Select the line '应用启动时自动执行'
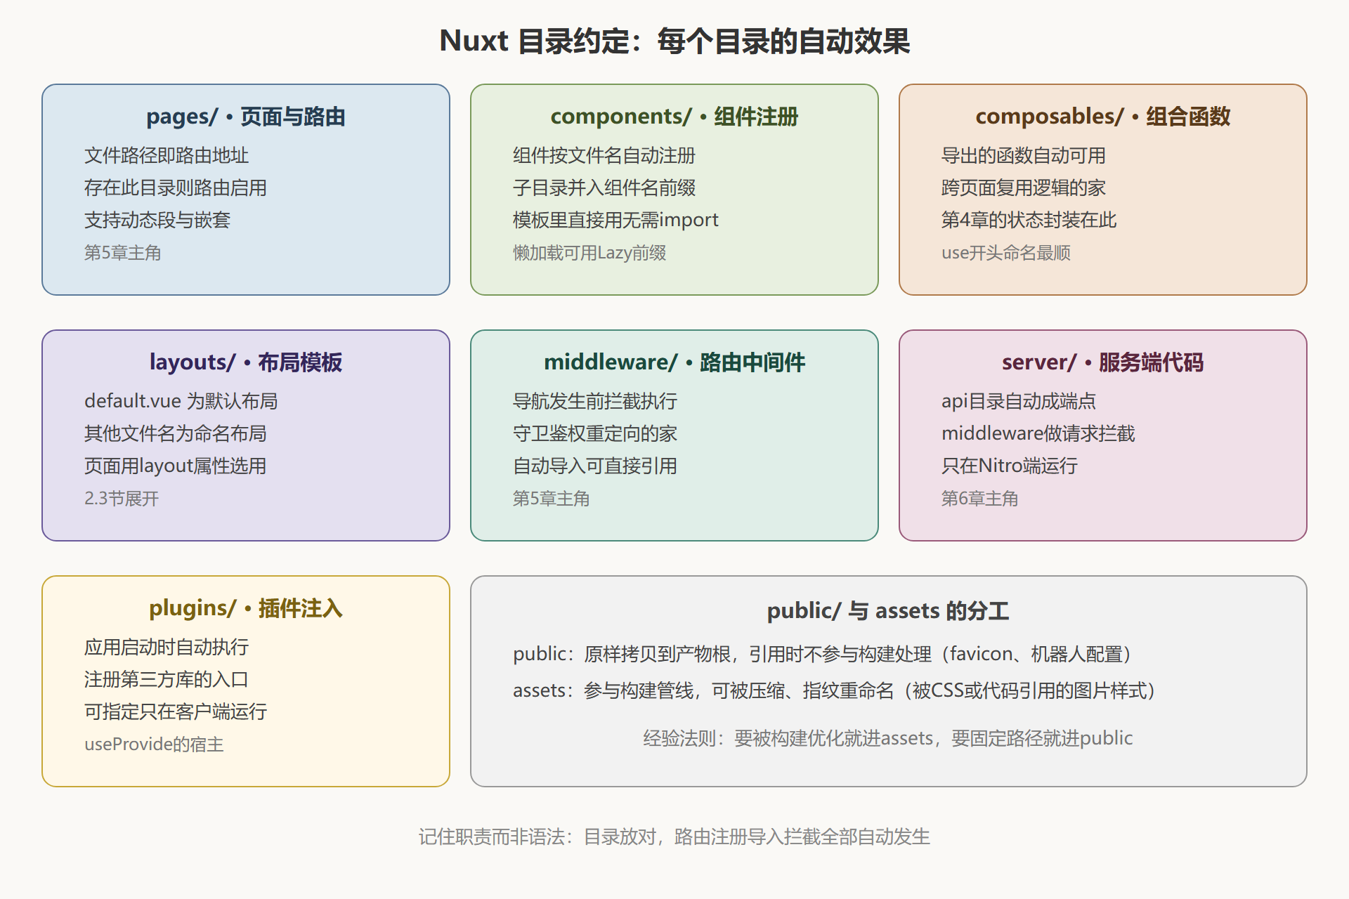 tap(167, 647)
